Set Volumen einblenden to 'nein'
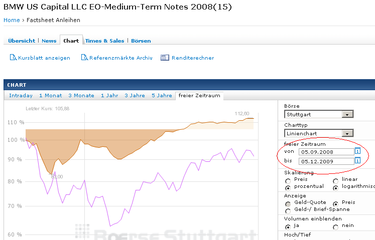Viewport: 375px width, 240px height. click(x=335, y=227)
